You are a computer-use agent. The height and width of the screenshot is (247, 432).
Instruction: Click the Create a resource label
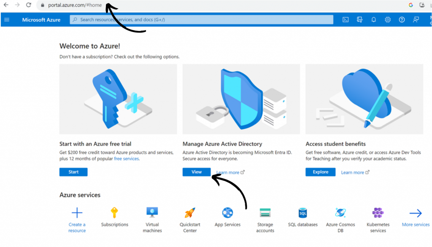click(77, 228)
